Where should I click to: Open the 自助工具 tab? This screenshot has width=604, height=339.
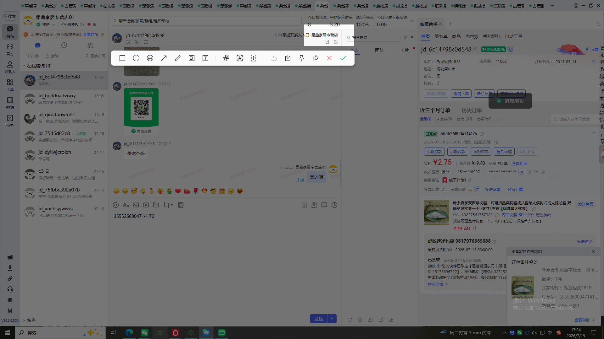point(514,36)
